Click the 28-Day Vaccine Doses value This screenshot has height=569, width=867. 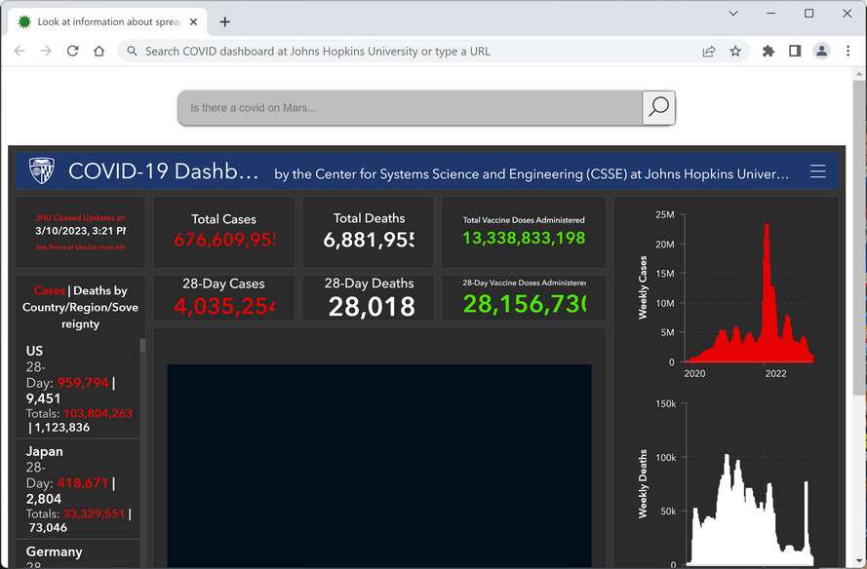(x=525, y=304)
